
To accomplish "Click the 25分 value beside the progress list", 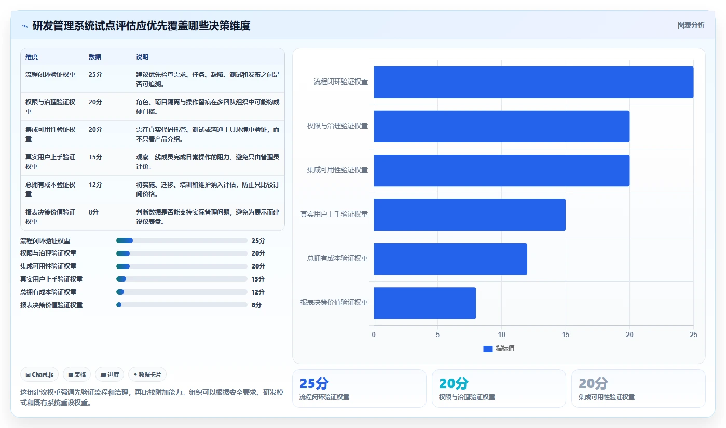I will 258,240.
